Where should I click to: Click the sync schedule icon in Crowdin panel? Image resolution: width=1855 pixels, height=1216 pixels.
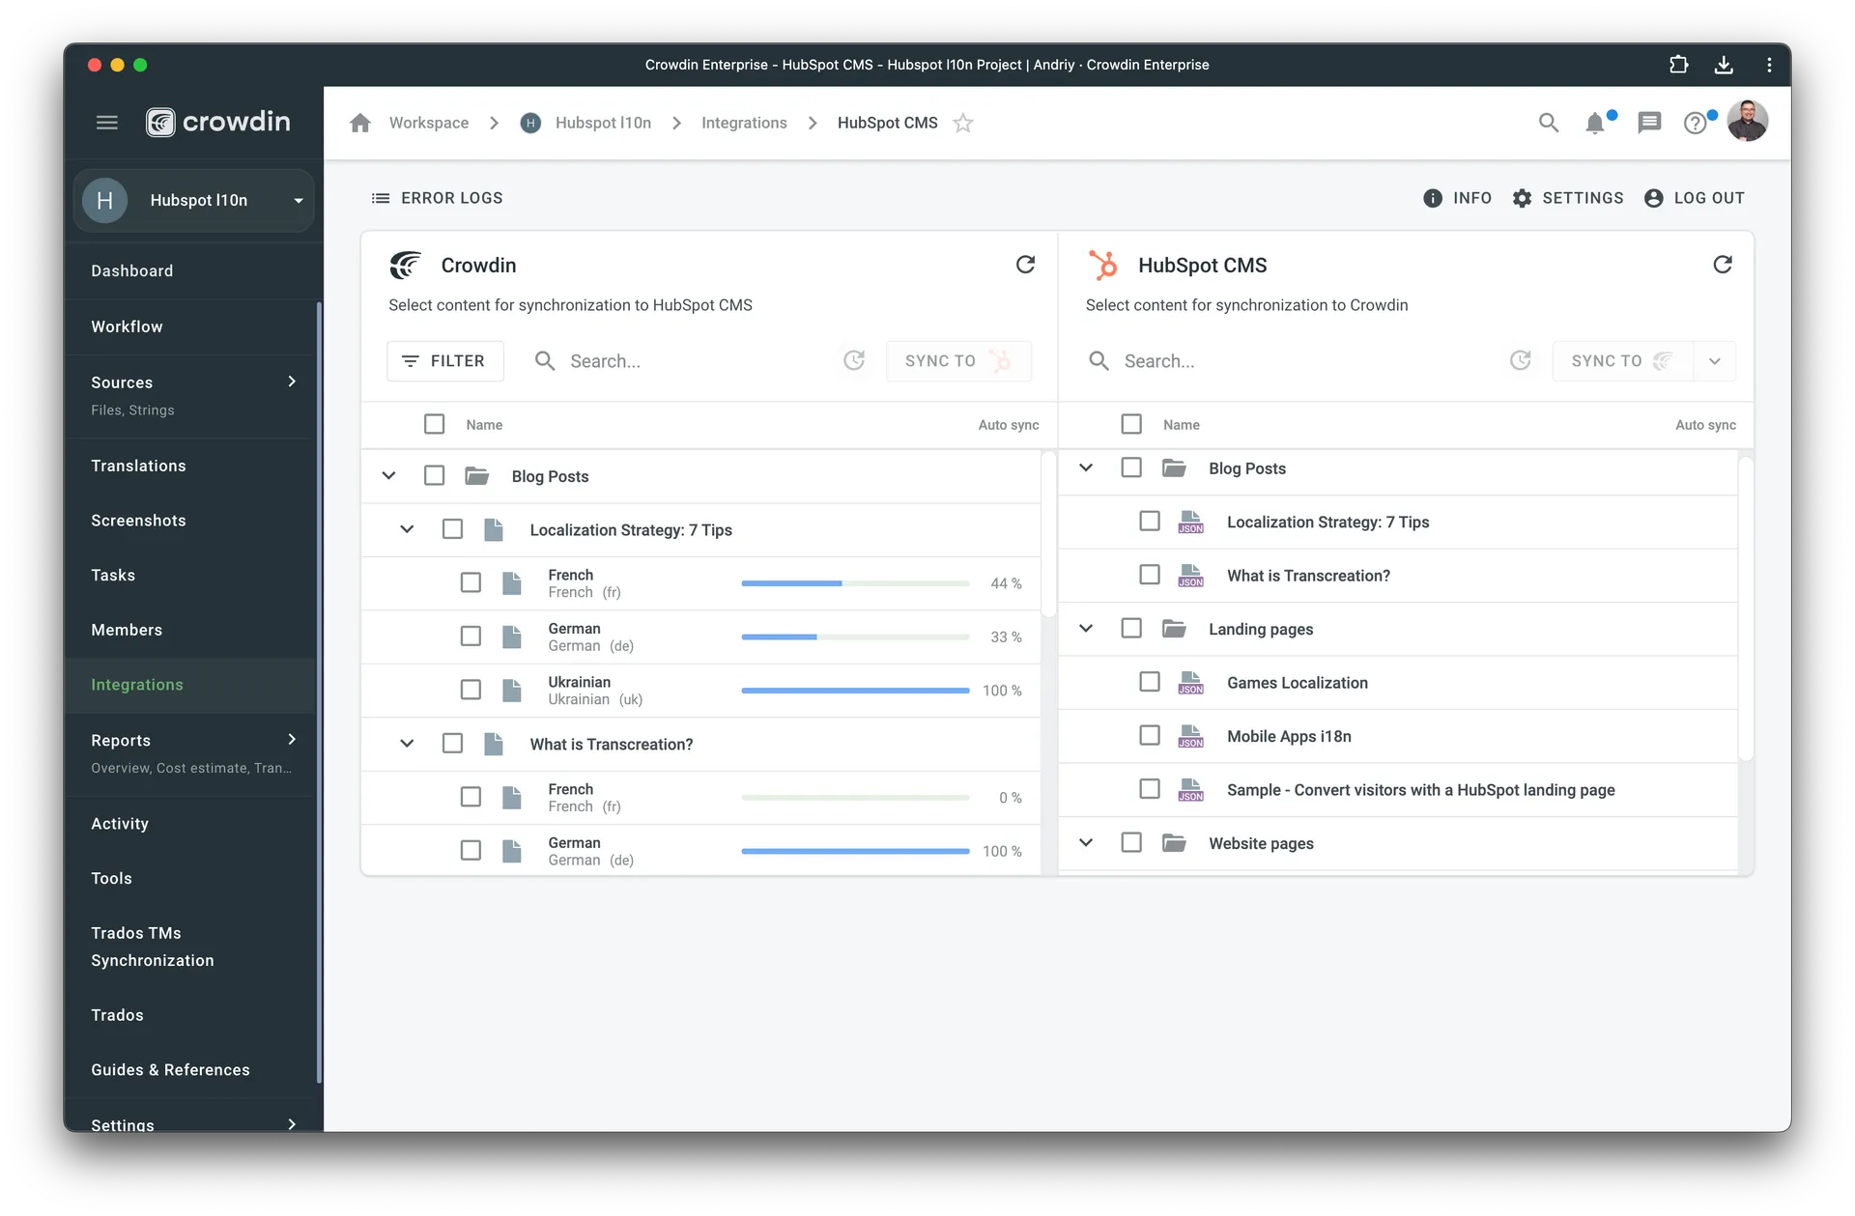[x=854, y=360]
